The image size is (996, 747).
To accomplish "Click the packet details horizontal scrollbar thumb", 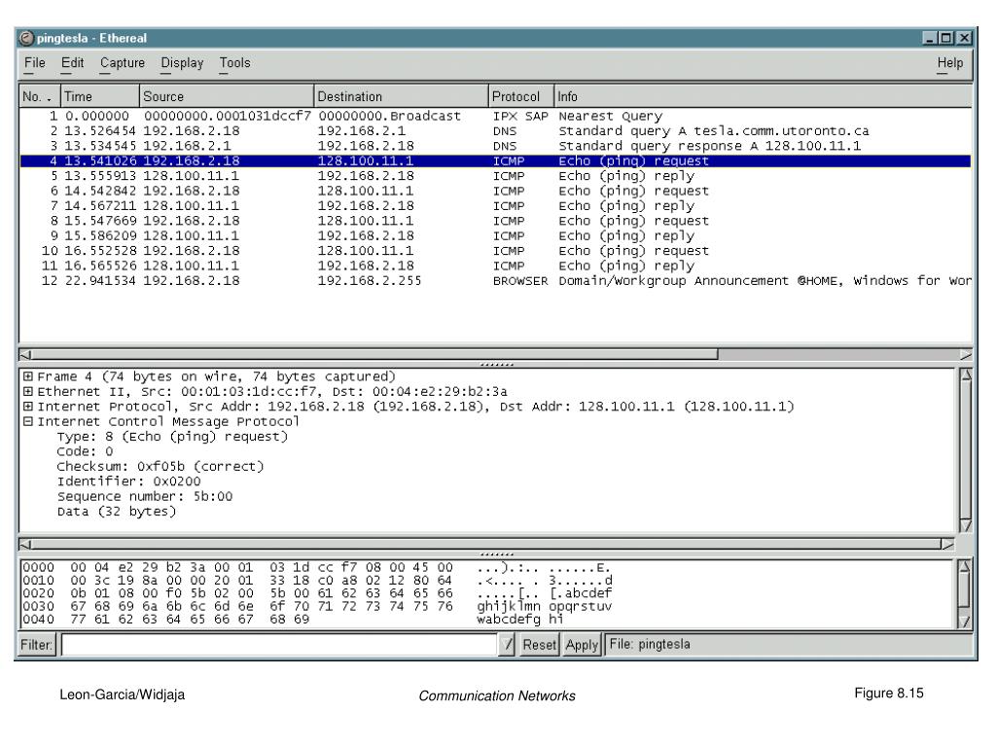I will point(486,545).
